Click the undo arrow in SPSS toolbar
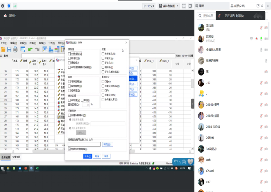271x192 pixels. [x=30, y=49]
